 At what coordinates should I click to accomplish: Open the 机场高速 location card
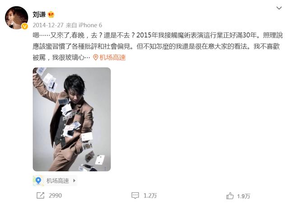[x=55, y=181]
